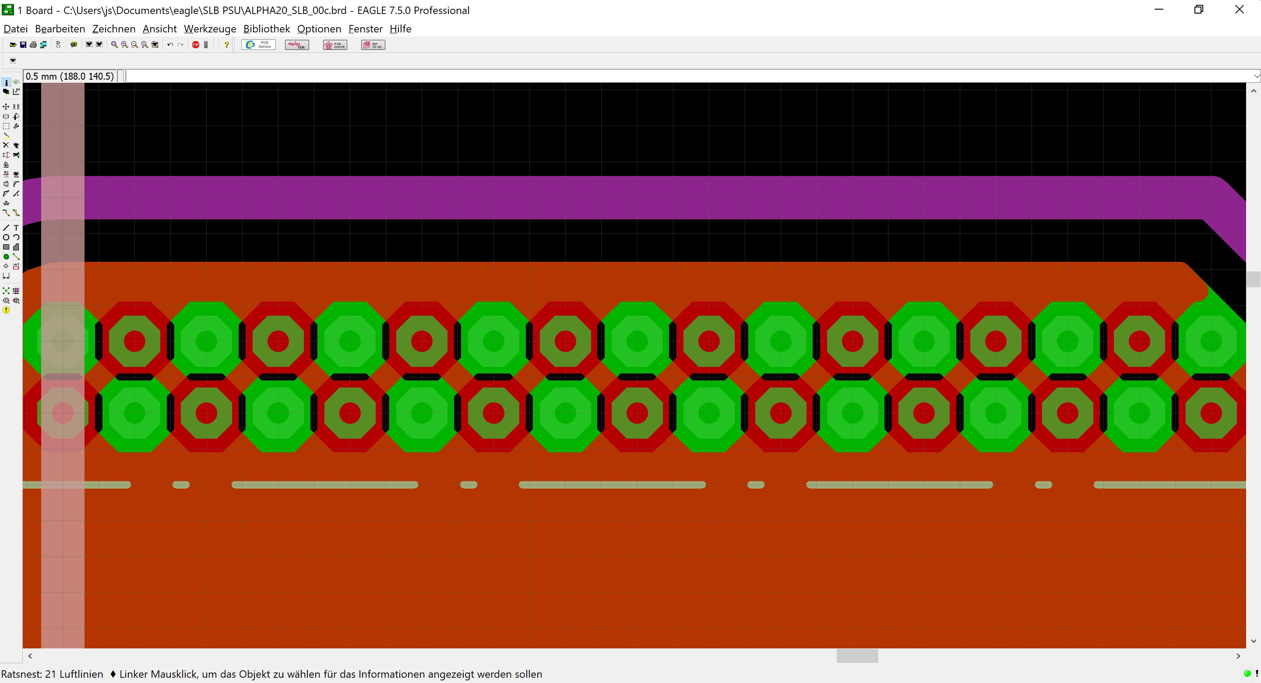Select the Arc tool
The image size is (1261, 683).
pyautogui.click(x=16, y=237)
